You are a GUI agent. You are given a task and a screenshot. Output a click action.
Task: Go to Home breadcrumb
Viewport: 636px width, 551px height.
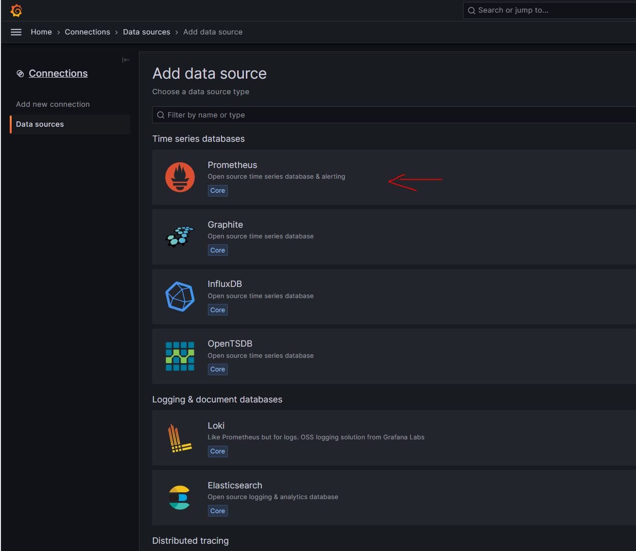pos(41,32)
